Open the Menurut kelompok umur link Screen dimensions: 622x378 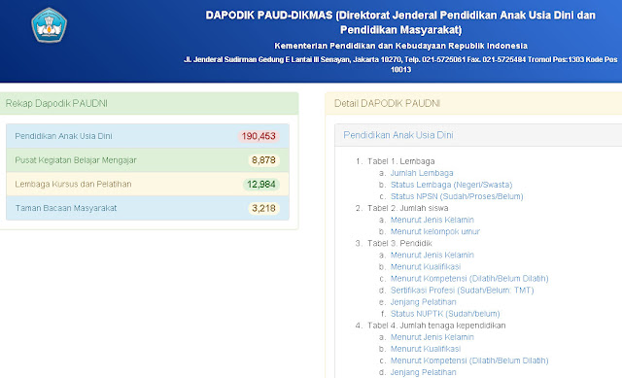coord(435,231)
